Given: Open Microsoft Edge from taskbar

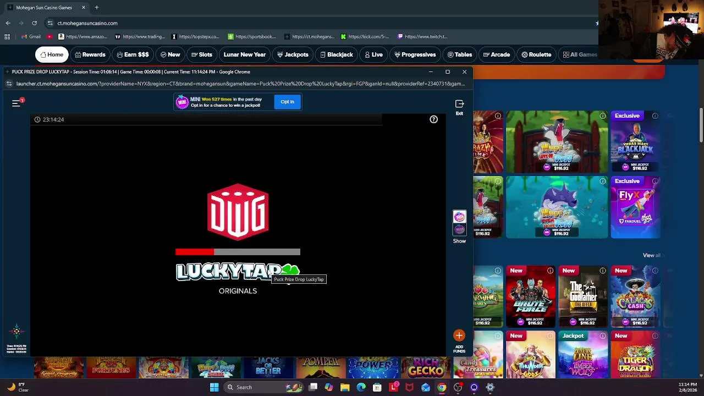Looking at the screenshot, I should point(361,387).
